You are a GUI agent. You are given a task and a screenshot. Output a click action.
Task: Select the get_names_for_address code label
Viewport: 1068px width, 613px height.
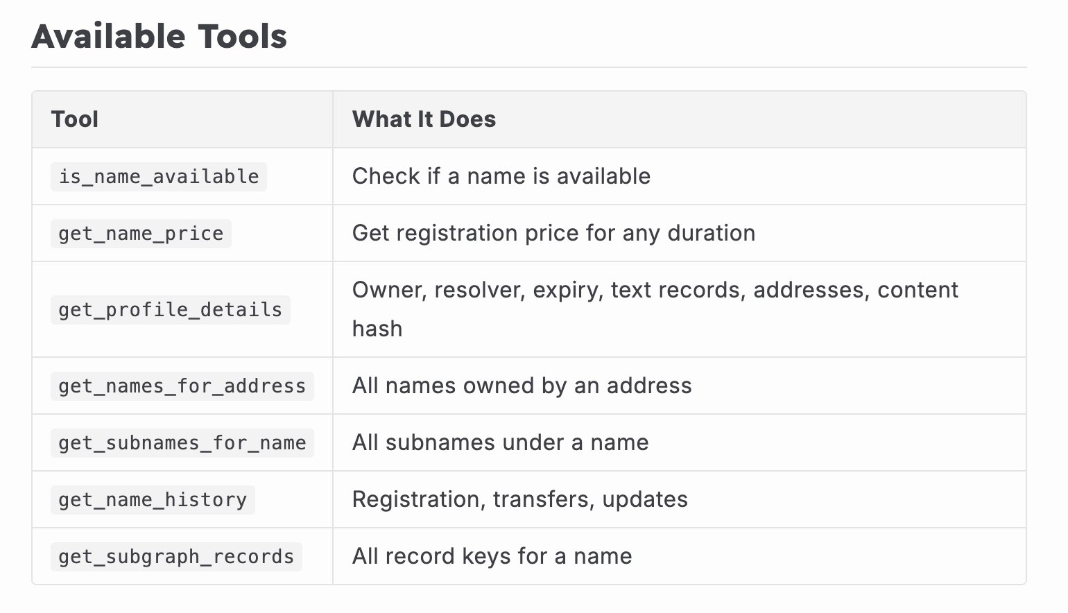coord(182,386)
